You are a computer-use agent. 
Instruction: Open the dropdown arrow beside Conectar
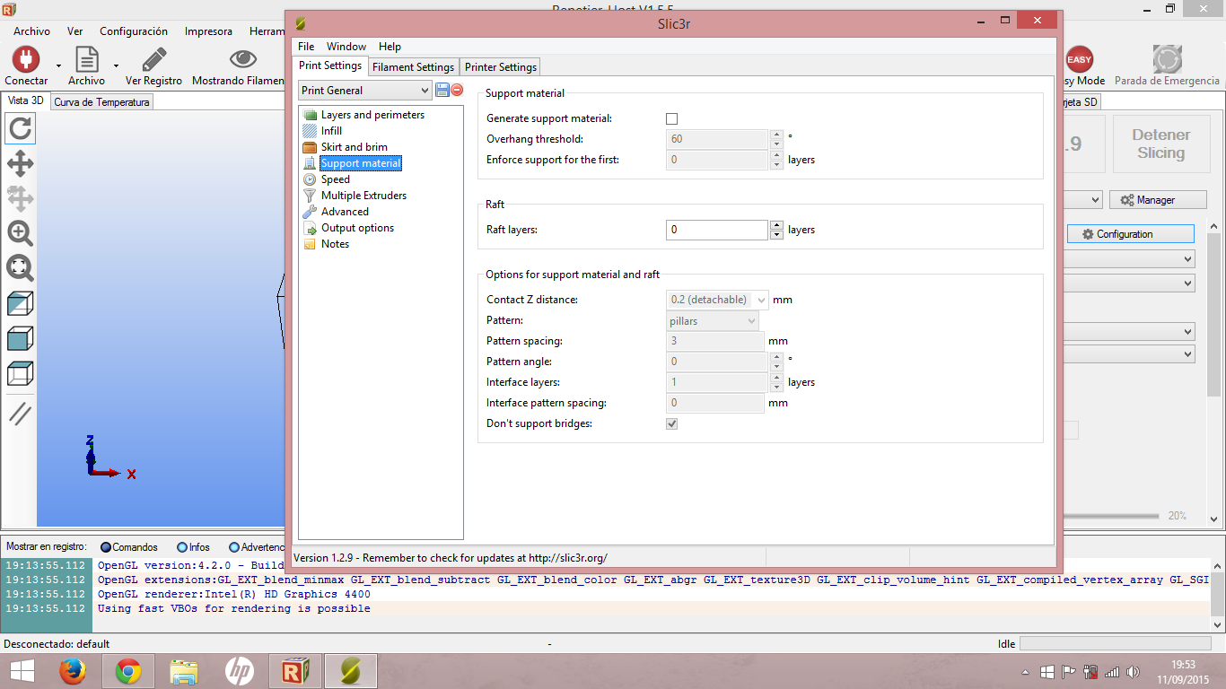coord(58,65)
